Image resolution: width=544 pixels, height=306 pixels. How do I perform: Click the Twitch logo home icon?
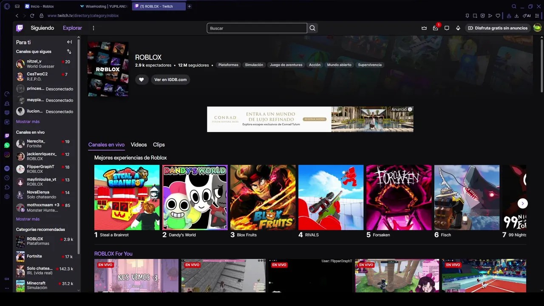click(20, 28)
